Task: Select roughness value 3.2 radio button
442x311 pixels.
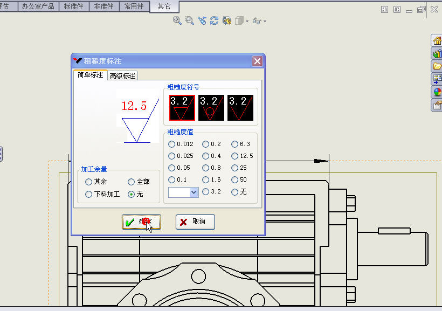Action: [205, 192]
